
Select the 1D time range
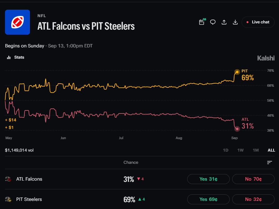point(225,150)
